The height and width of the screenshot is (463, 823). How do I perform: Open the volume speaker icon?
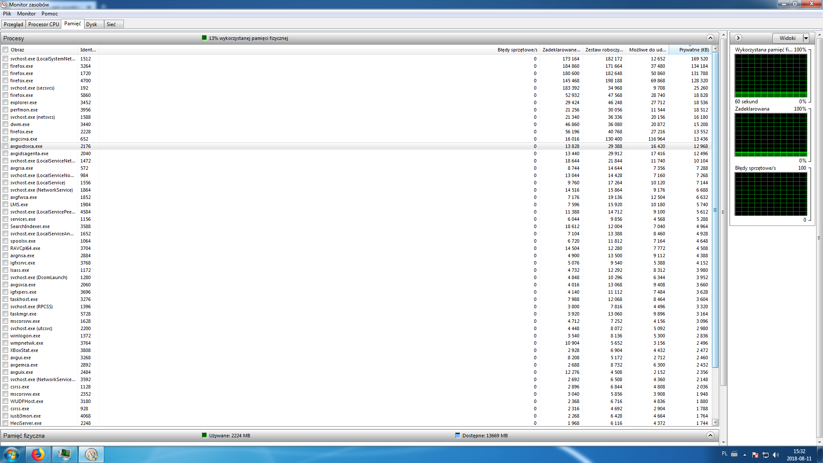point(776,455)
